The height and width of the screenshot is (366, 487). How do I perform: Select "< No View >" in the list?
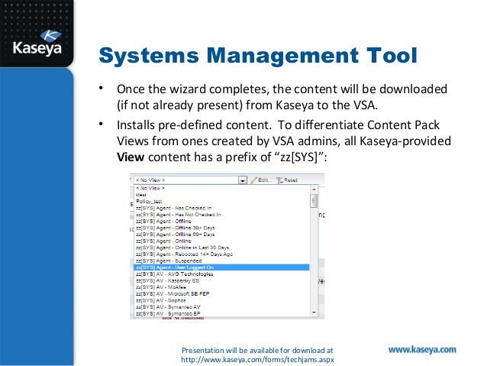(x=222, y=188)
